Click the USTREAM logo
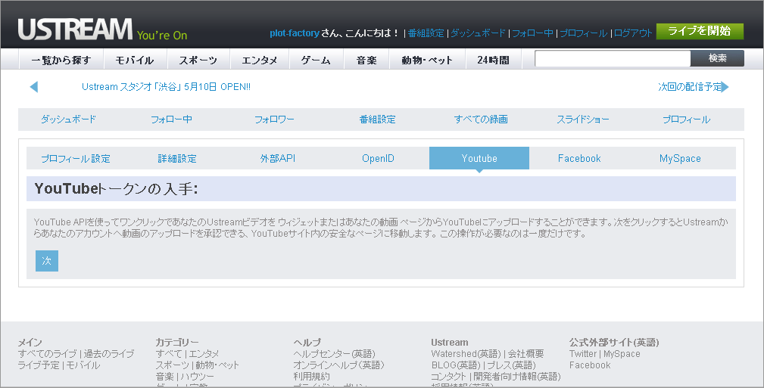Screen dimensions: 764x388 (75, 29)
